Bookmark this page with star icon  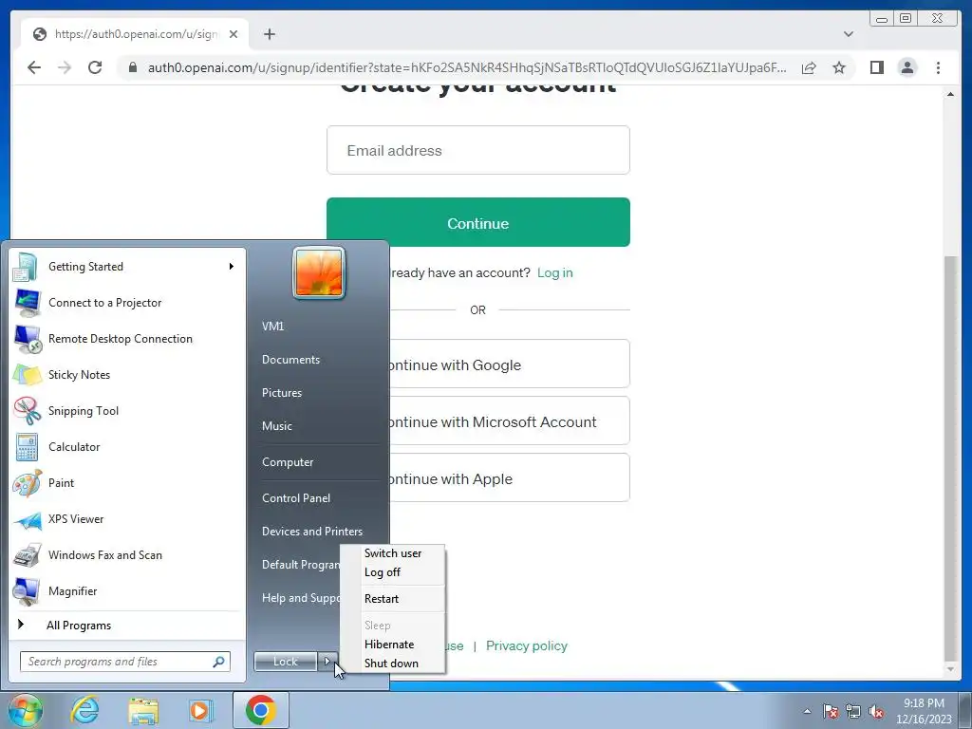coord(839,67)
